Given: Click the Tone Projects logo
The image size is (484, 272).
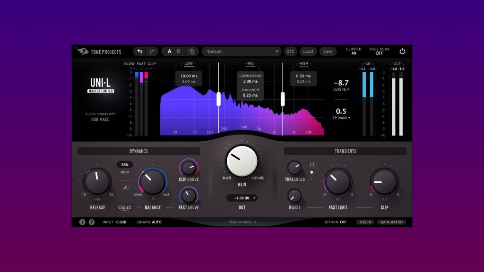Looking at the screenshot, I should click(x=98, y=51).
